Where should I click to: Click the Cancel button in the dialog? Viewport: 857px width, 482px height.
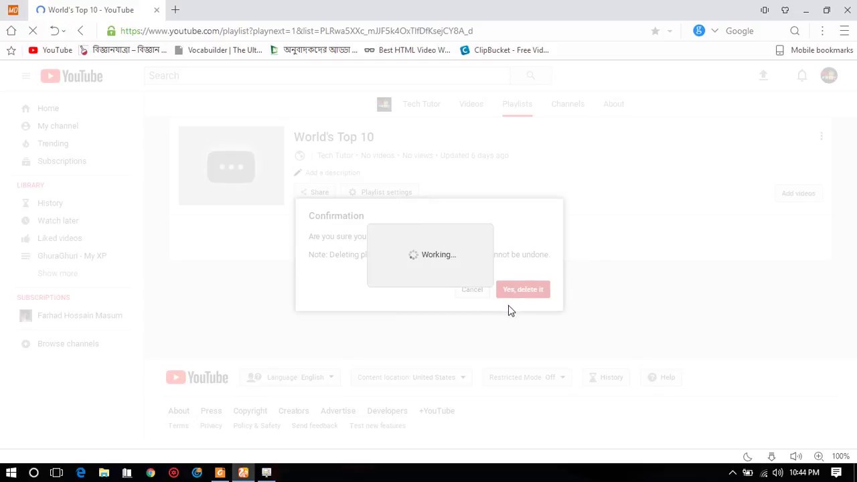click(472, 289)
